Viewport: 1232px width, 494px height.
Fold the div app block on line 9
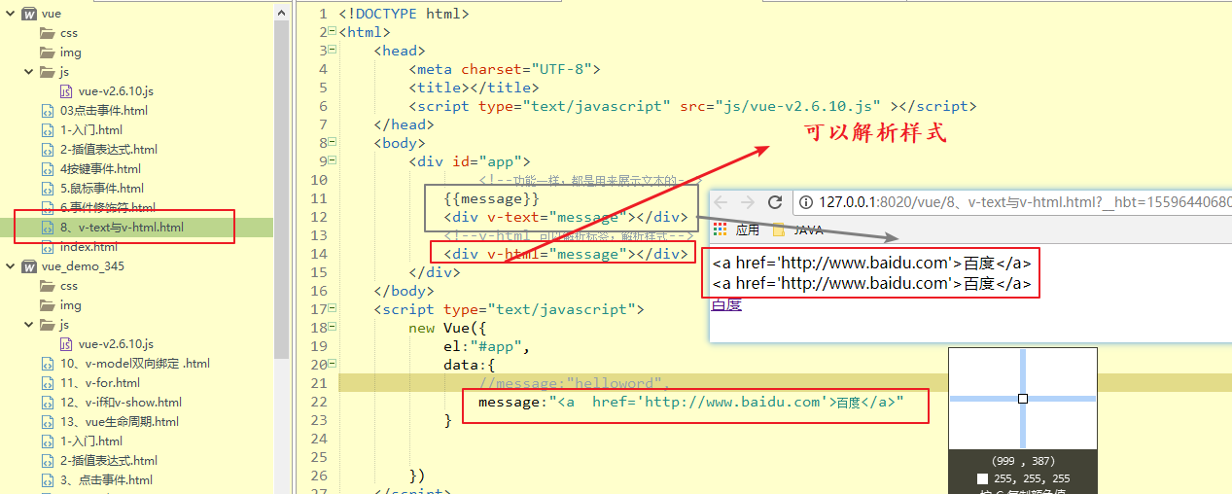[332, 160]
